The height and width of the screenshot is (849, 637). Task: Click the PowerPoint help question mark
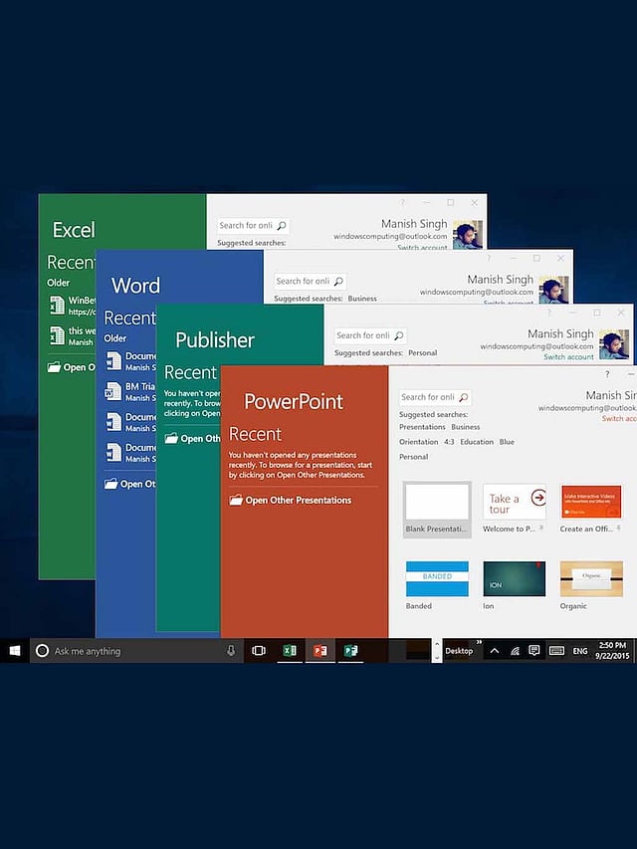pos(607,373)
